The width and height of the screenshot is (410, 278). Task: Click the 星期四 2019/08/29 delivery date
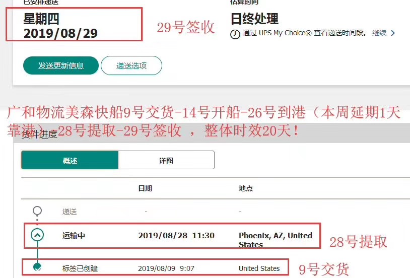[x=60, y=27]
